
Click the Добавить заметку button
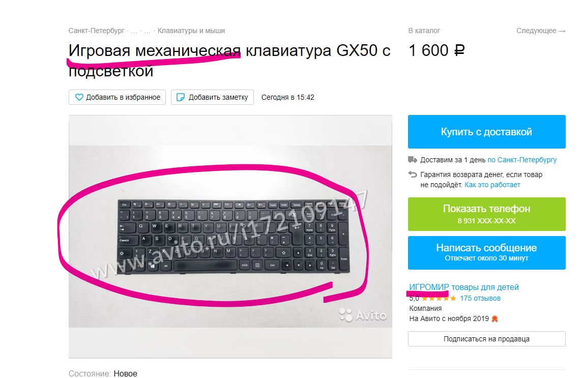click(212, 97)
